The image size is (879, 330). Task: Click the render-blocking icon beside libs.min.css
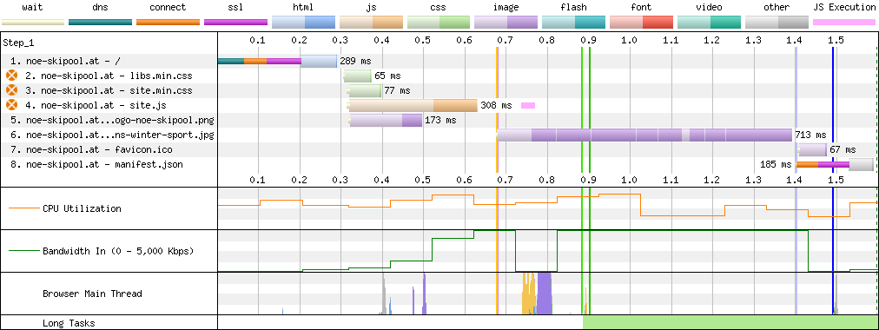(x=11, y=76)
